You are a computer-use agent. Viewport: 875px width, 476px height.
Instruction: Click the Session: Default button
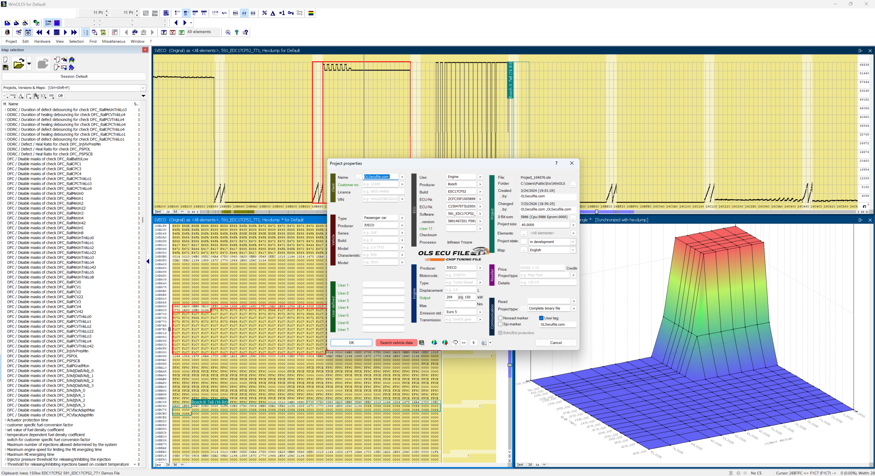click(x=74, y=77)
